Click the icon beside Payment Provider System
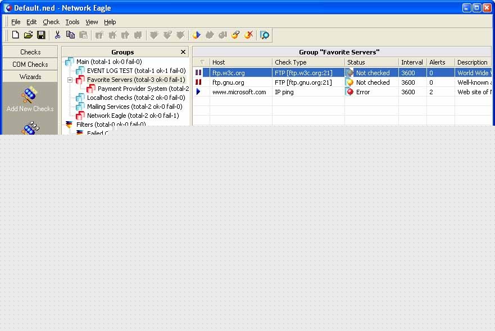Viewport: 495px width, 331px height. pyautogui.click(x=91, y=89)
